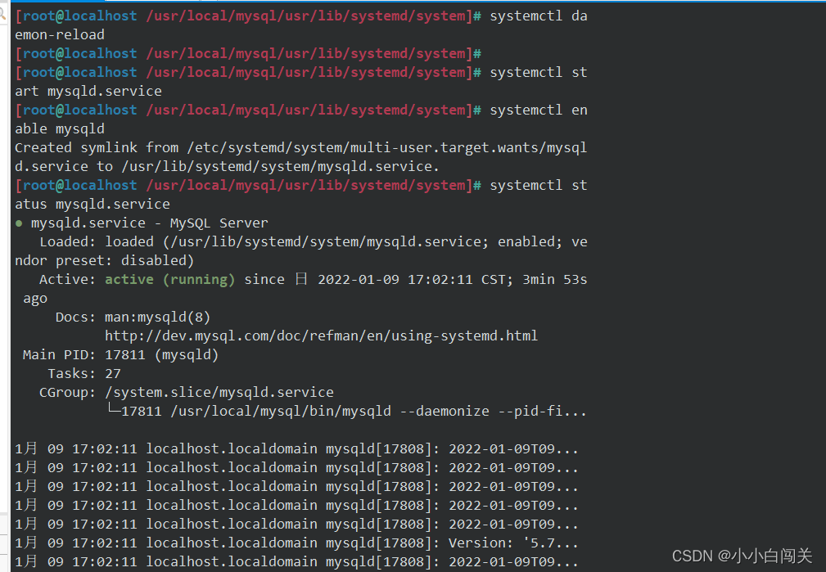The height and width of the screenshot is (572, 826).
Task: Click the '/system.slice/mysqld.service' CGroup path
Action: tap(219, 393)
